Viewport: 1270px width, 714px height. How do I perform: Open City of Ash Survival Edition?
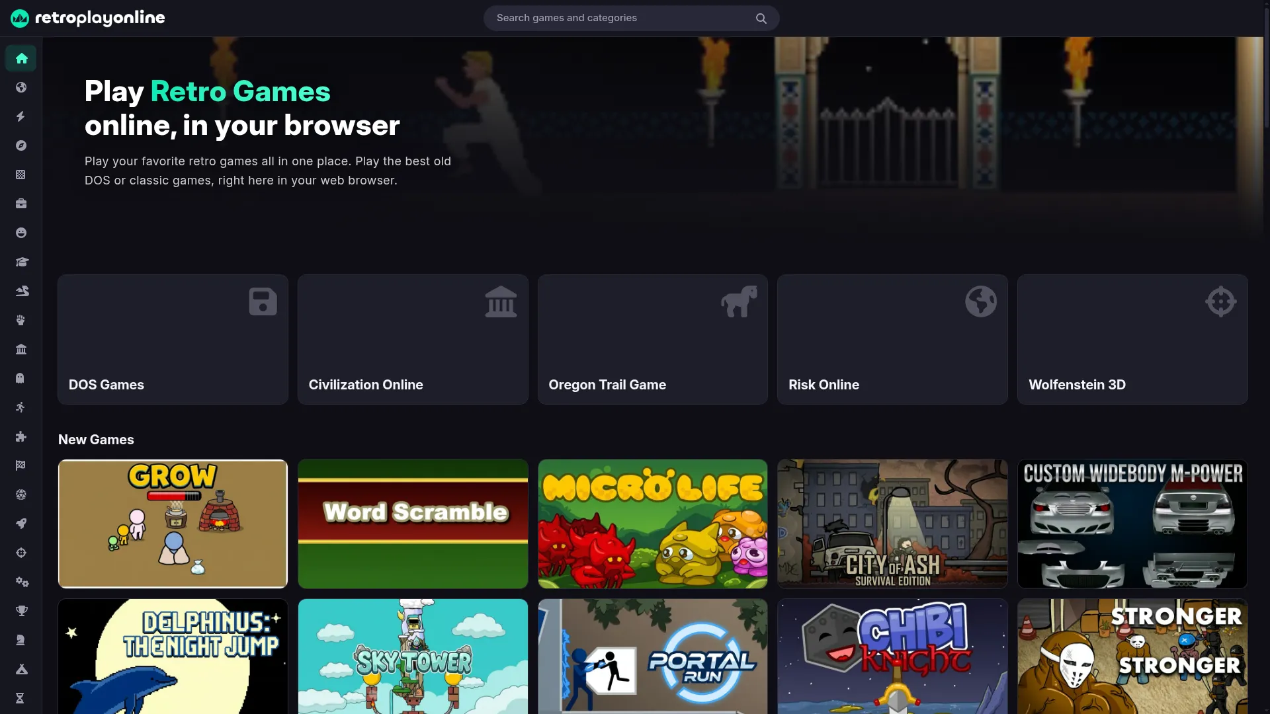pyautogui.click(x=892, y=524)
